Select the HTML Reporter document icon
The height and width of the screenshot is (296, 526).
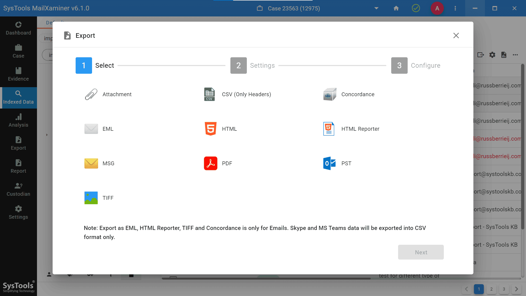[x=329, y=129]
